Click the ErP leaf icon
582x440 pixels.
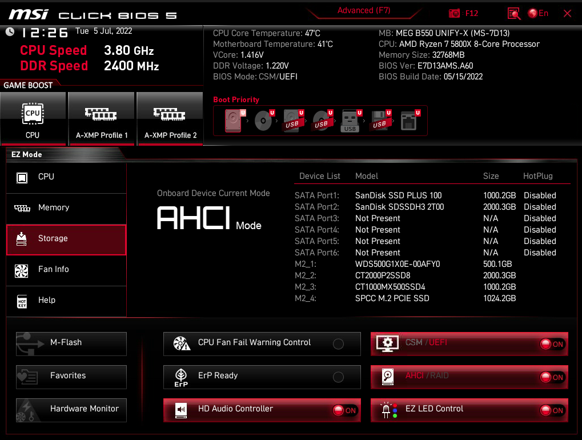pyautogui.click(x=181, y=378)
